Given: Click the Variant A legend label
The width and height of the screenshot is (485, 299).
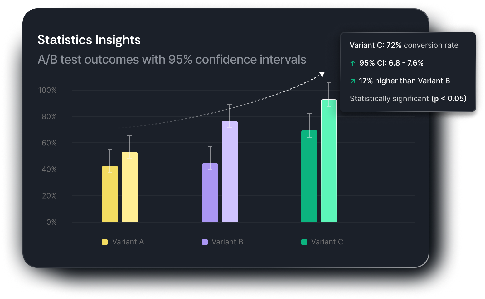Looking at the screenshot, I should [128, 242].
